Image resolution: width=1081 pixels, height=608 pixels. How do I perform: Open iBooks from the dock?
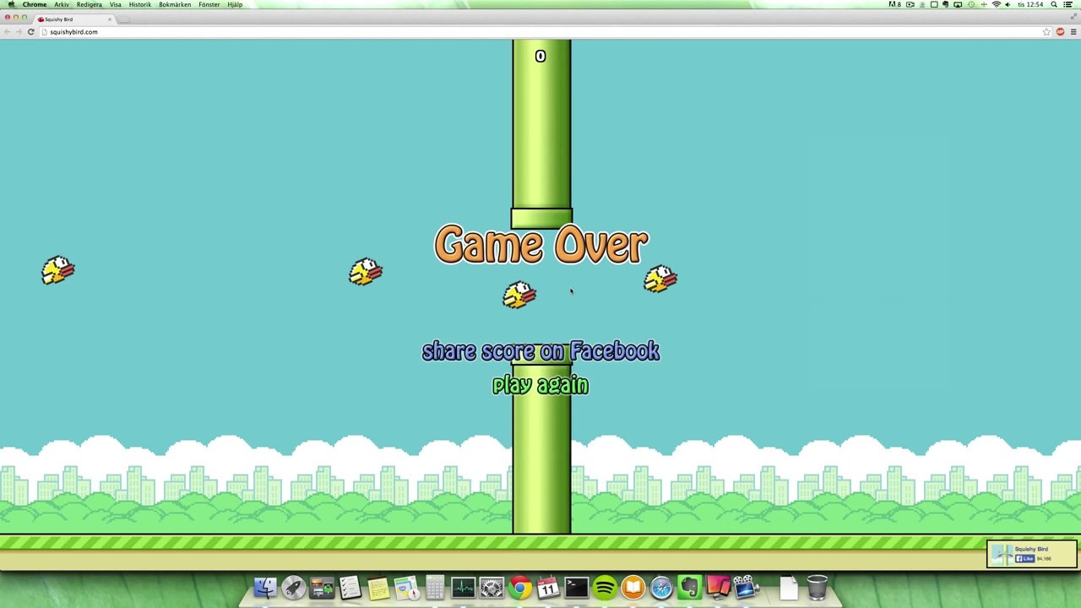(633, 587)
